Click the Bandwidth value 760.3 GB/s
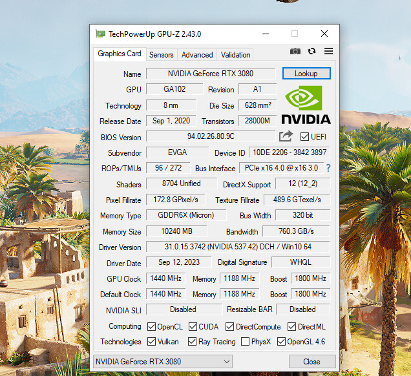 click(x=296, y=231)
